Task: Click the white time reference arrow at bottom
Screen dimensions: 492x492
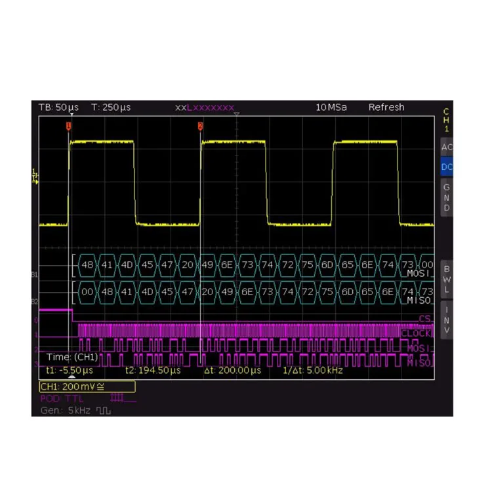Action: [72, 377]
